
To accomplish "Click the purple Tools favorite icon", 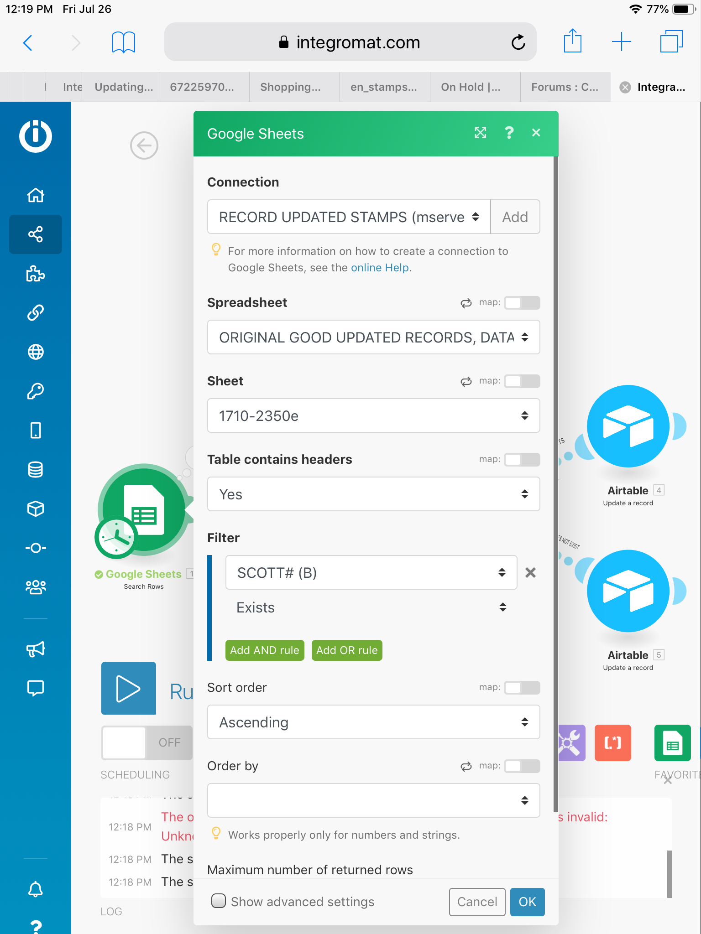I will (x=572, y=743).
